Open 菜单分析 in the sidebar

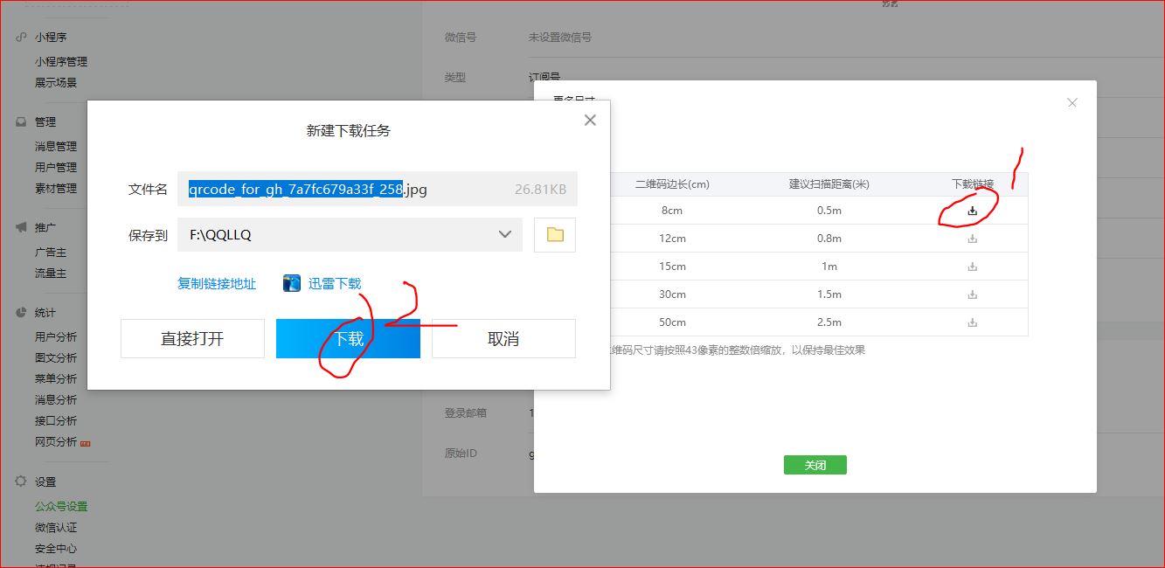[56, 378]
